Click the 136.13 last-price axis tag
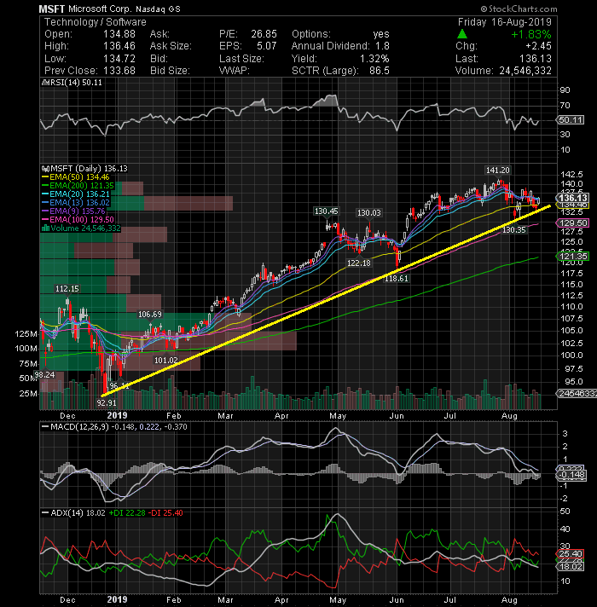This screenshot has width=597, height=607. coord(572,198)
